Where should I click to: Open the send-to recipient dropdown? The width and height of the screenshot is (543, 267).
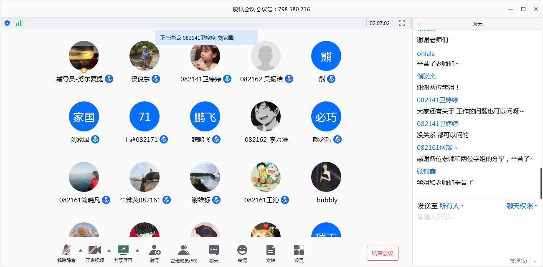451,206
